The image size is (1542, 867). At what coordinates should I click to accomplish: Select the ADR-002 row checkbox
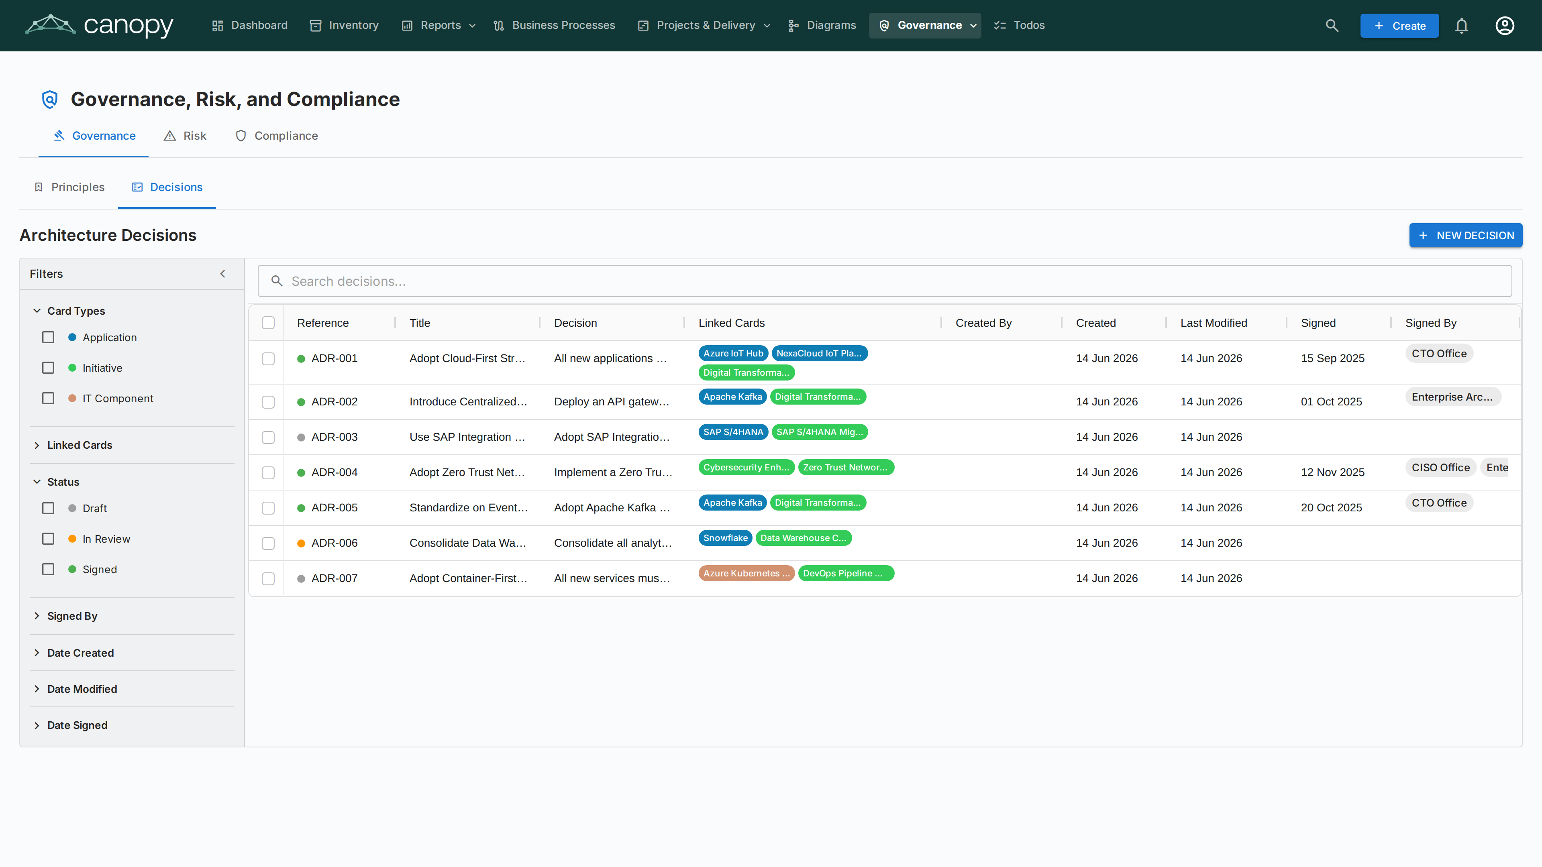tap(268, 402)
